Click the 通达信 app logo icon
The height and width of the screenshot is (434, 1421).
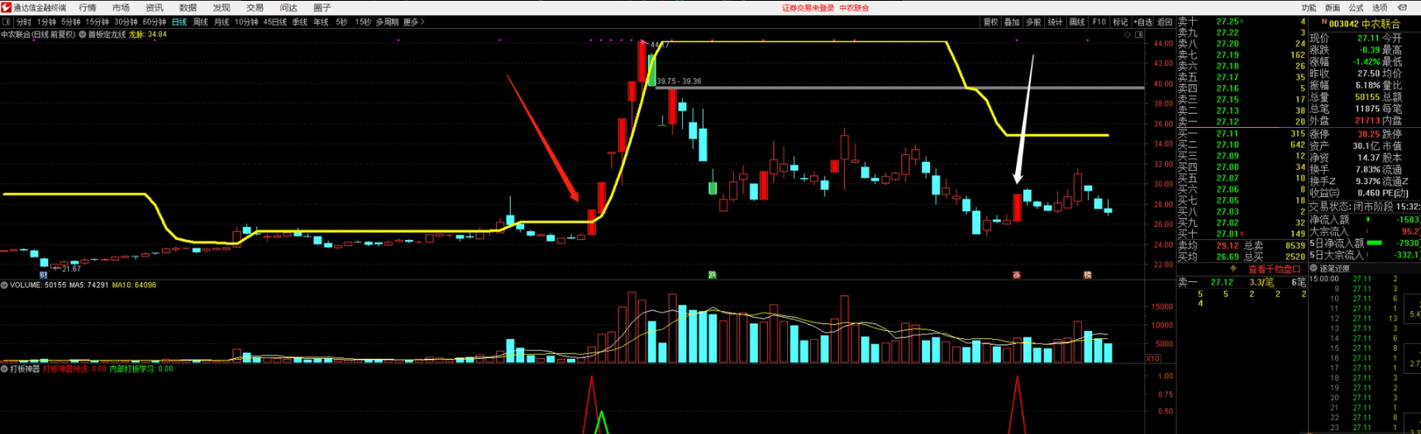[7, 7]
